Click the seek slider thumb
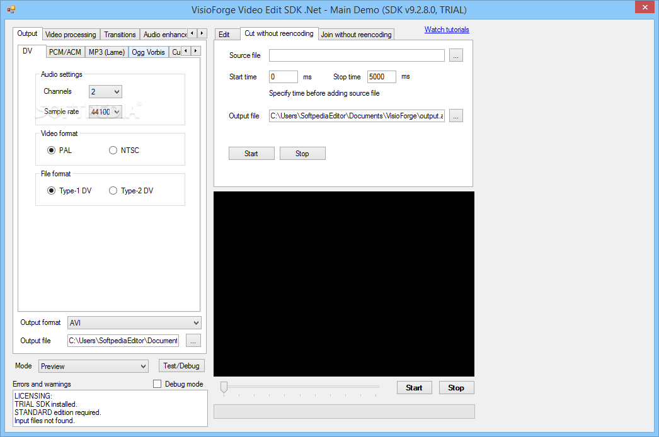659x437 pixels. click(224, 387)
